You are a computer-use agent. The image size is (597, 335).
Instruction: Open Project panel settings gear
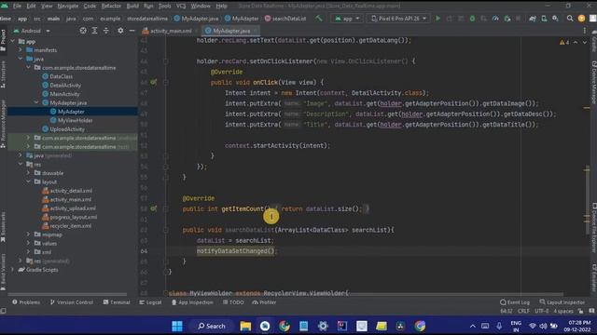tap(120, 31)
